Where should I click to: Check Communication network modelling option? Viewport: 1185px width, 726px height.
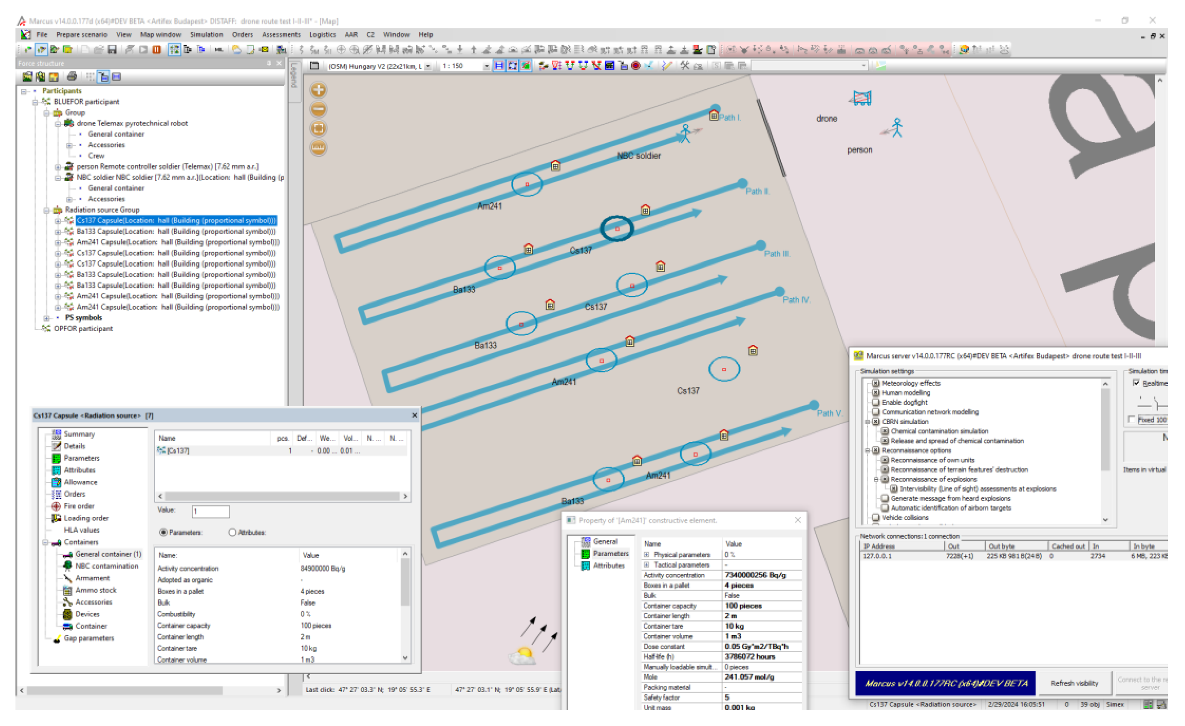click(876, 412)
